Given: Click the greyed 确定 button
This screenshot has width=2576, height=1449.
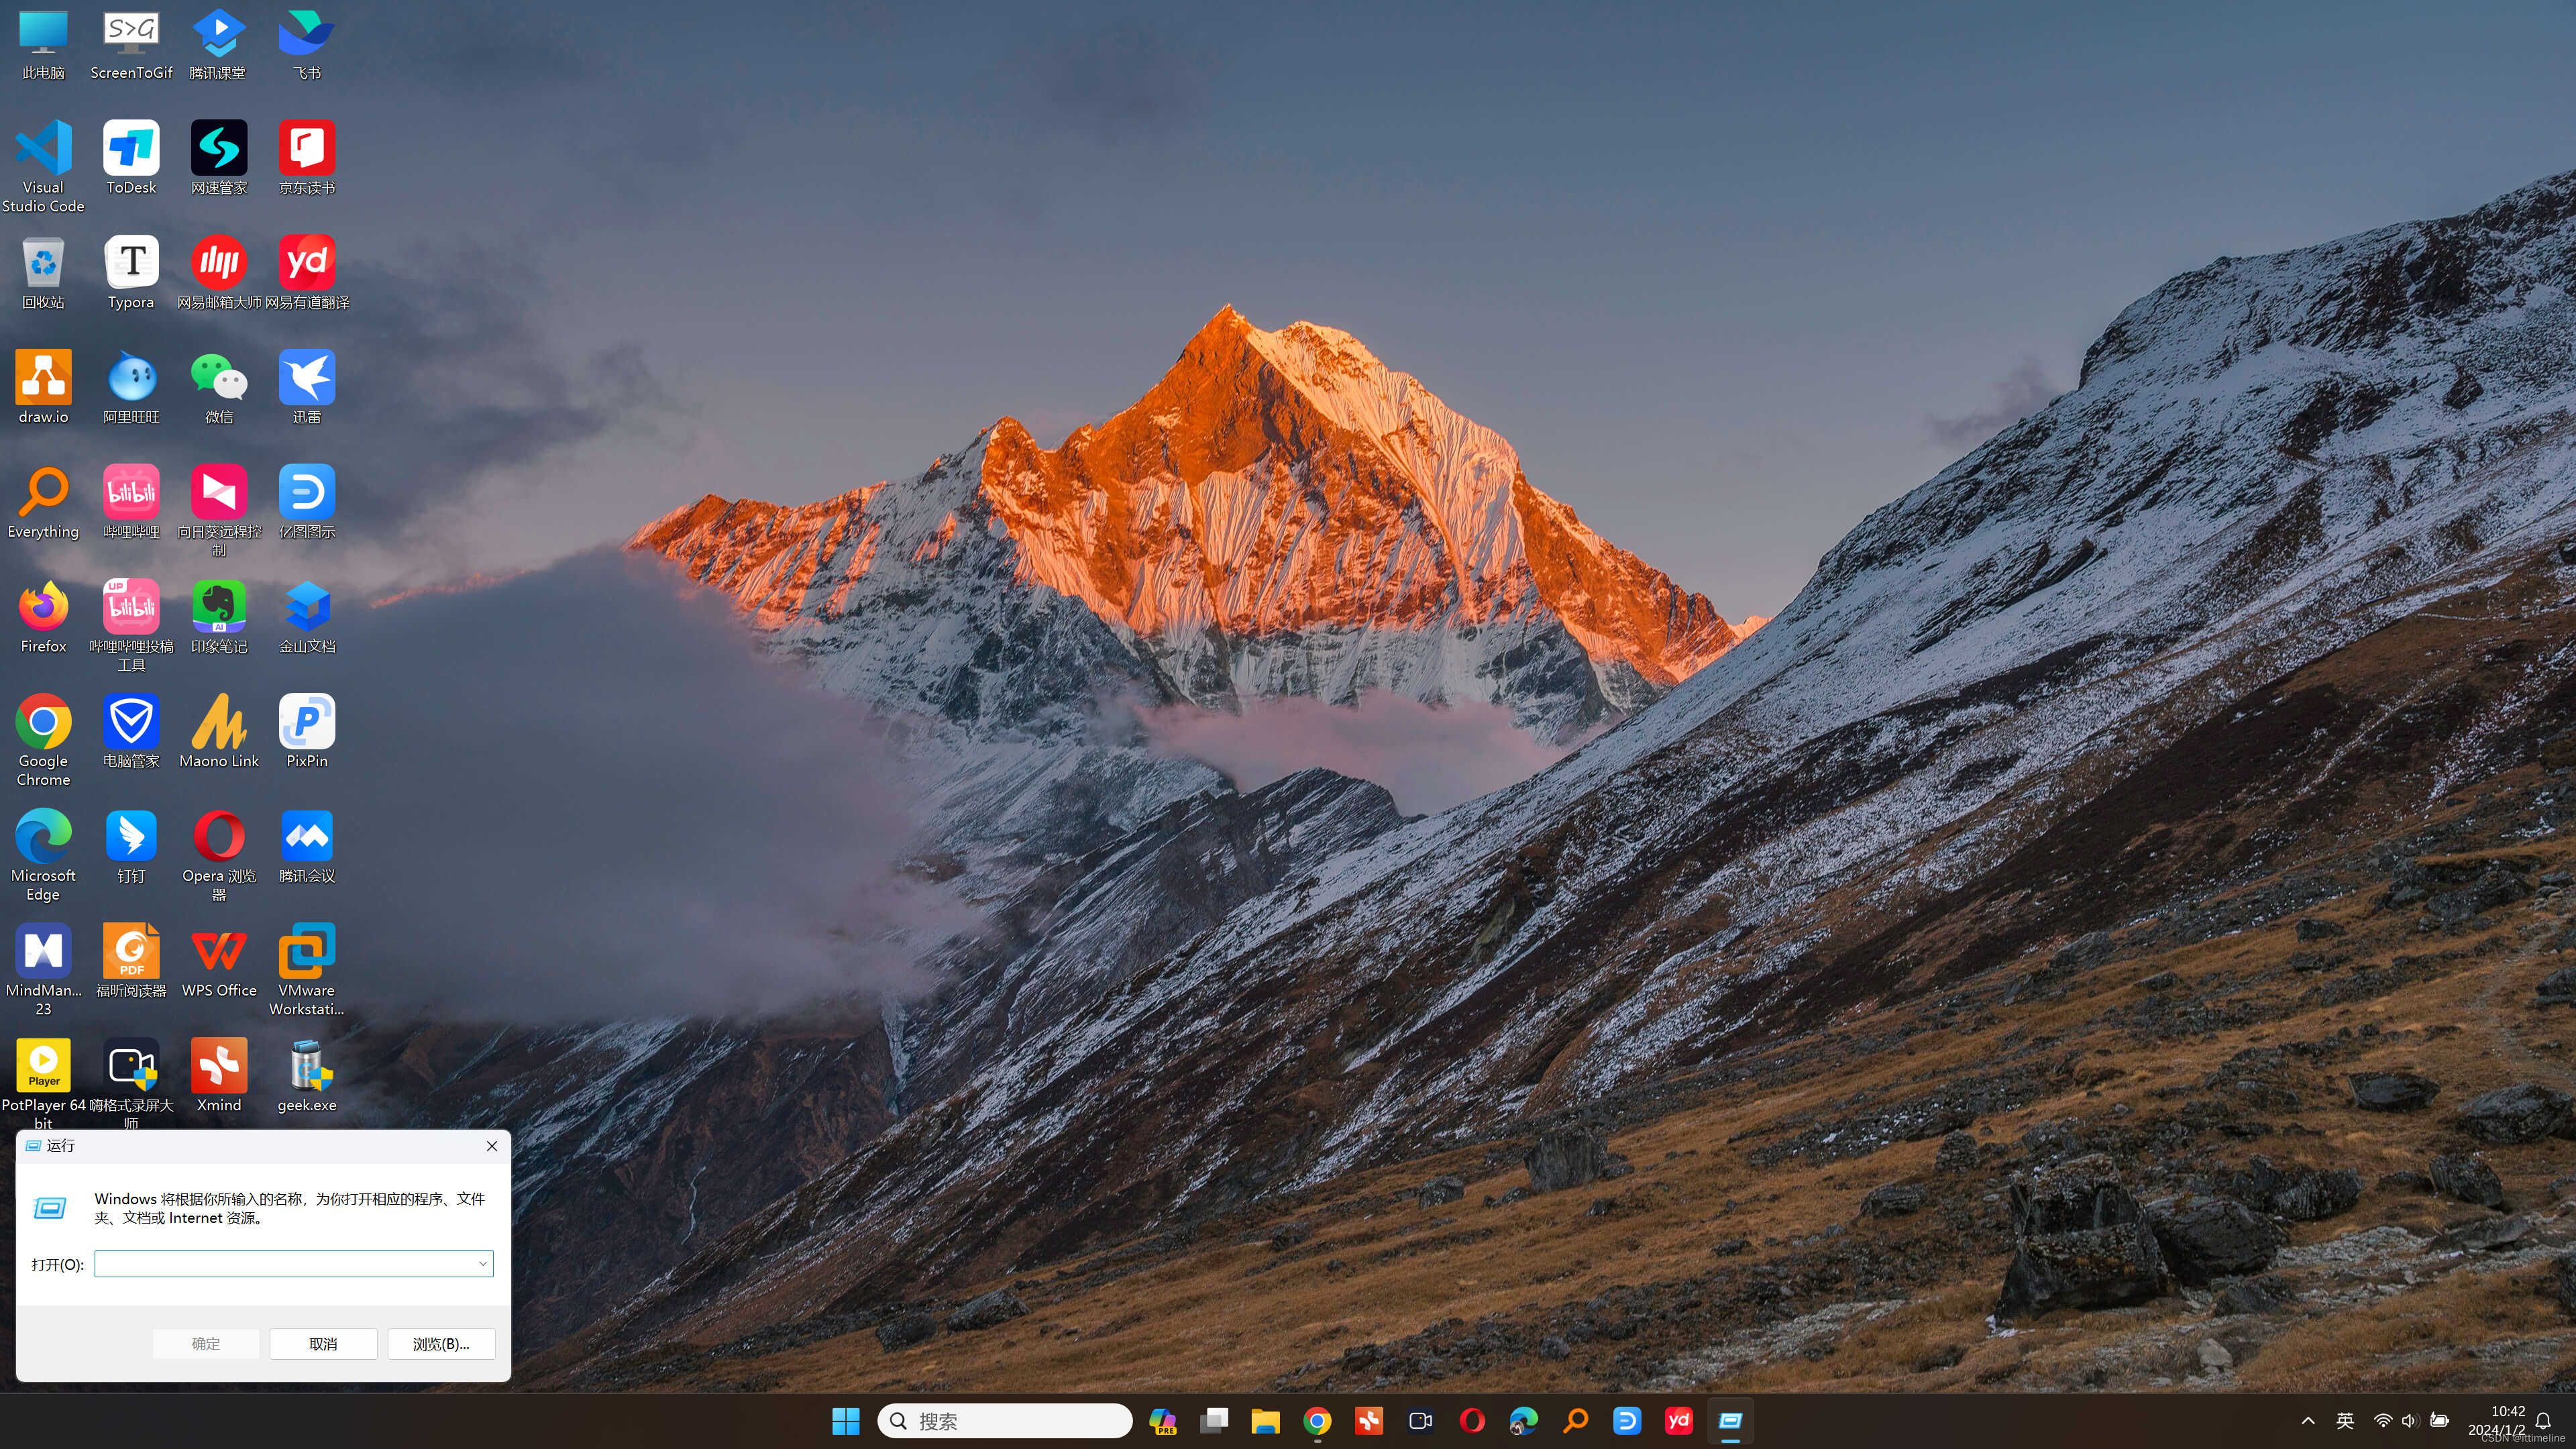Looking at the screenshot, I should point(206,1344).
